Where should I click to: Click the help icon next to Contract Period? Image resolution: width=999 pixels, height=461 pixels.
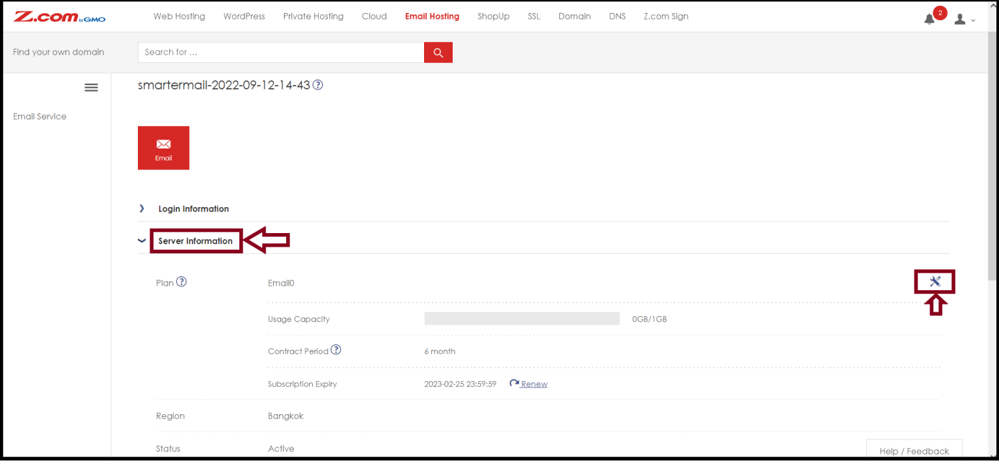pos(336,350)
